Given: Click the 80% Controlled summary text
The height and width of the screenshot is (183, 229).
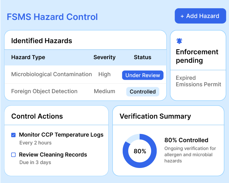Looking at the screenshot, I should coord(186,140).
